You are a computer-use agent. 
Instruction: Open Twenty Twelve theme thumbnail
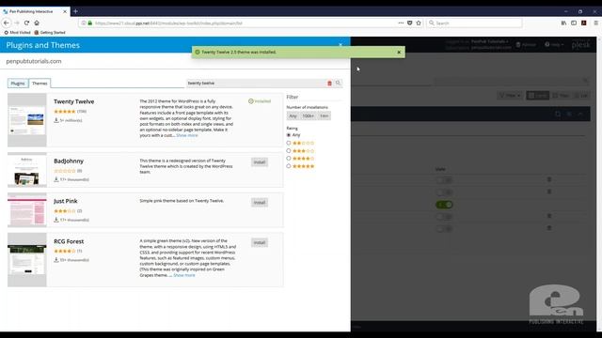click(x=27, y=120)
